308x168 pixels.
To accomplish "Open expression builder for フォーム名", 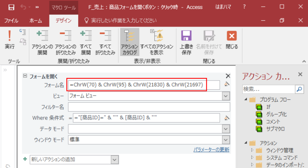I will 227,84.
